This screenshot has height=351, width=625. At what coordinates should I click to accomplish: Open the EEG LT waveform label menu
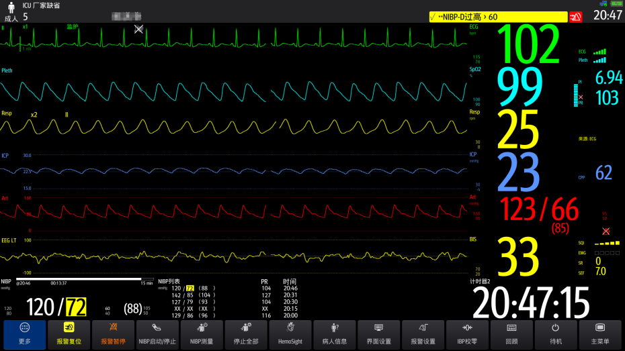9,240
